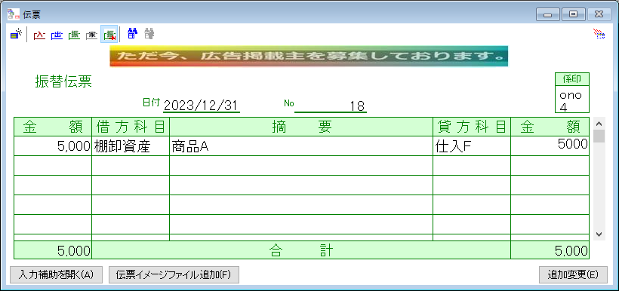Click the slip No field showing 18
The height and width of the screenshot is (291, 619).
point(331,106)
